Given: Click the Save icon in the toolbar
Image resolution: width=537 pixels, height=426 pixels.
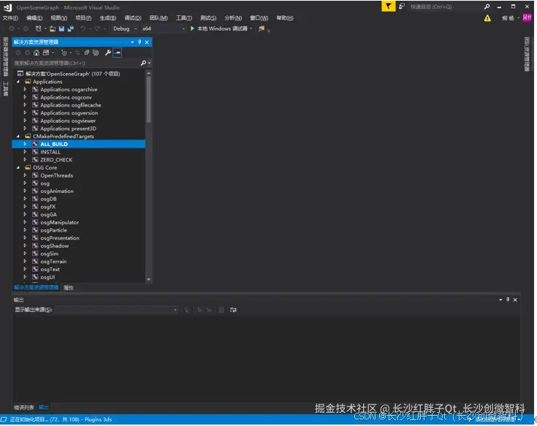Looking at the screenshot, I should tap(61, 28).
